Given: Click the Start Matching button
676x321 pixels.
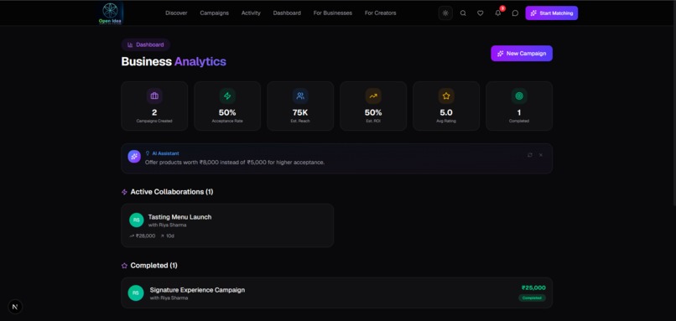Looking at the screenshot, I should pyautogui.click(x=551, y=13).
